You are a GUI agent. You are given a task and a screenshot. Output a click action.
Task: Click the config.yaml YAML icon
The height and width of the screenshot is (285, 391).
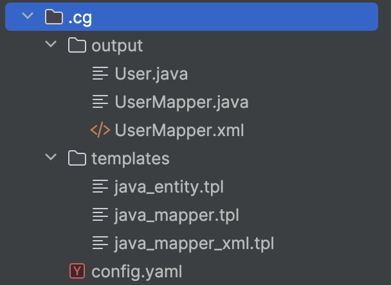(77, 272)
